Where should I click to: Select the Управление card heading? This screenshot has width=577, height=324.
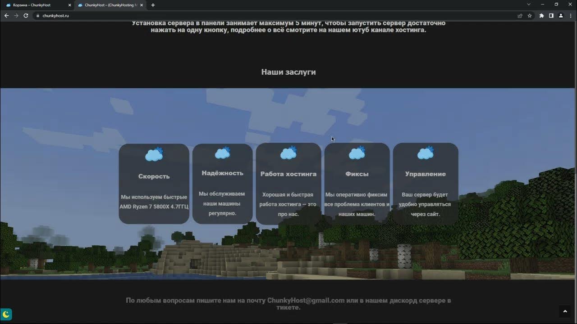(x=426, y=174)
